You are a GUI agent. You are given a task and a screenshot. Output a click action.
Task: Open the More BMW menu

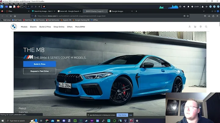point(80,27)
